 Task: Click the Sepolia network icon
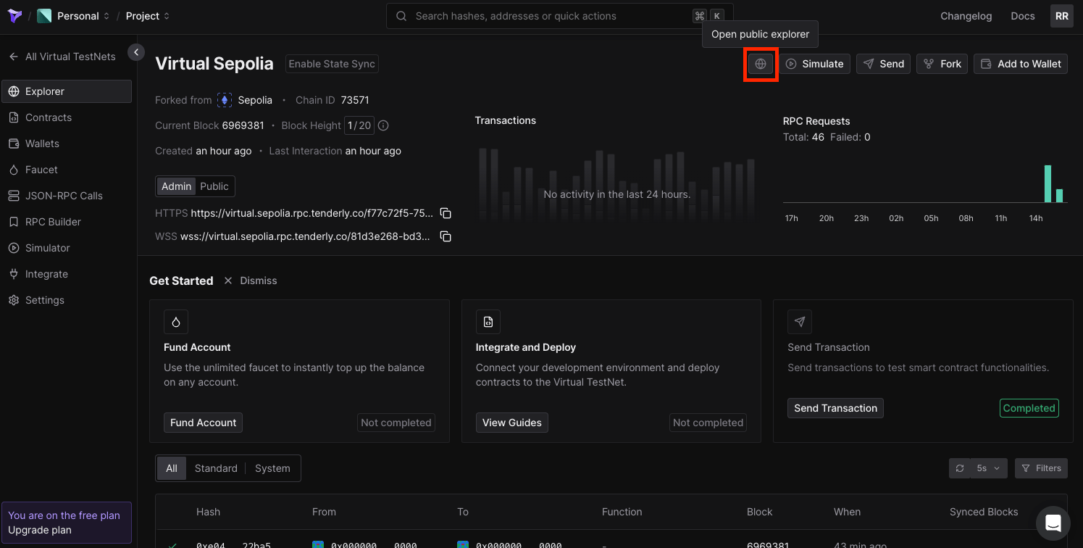tap(225, 100)
